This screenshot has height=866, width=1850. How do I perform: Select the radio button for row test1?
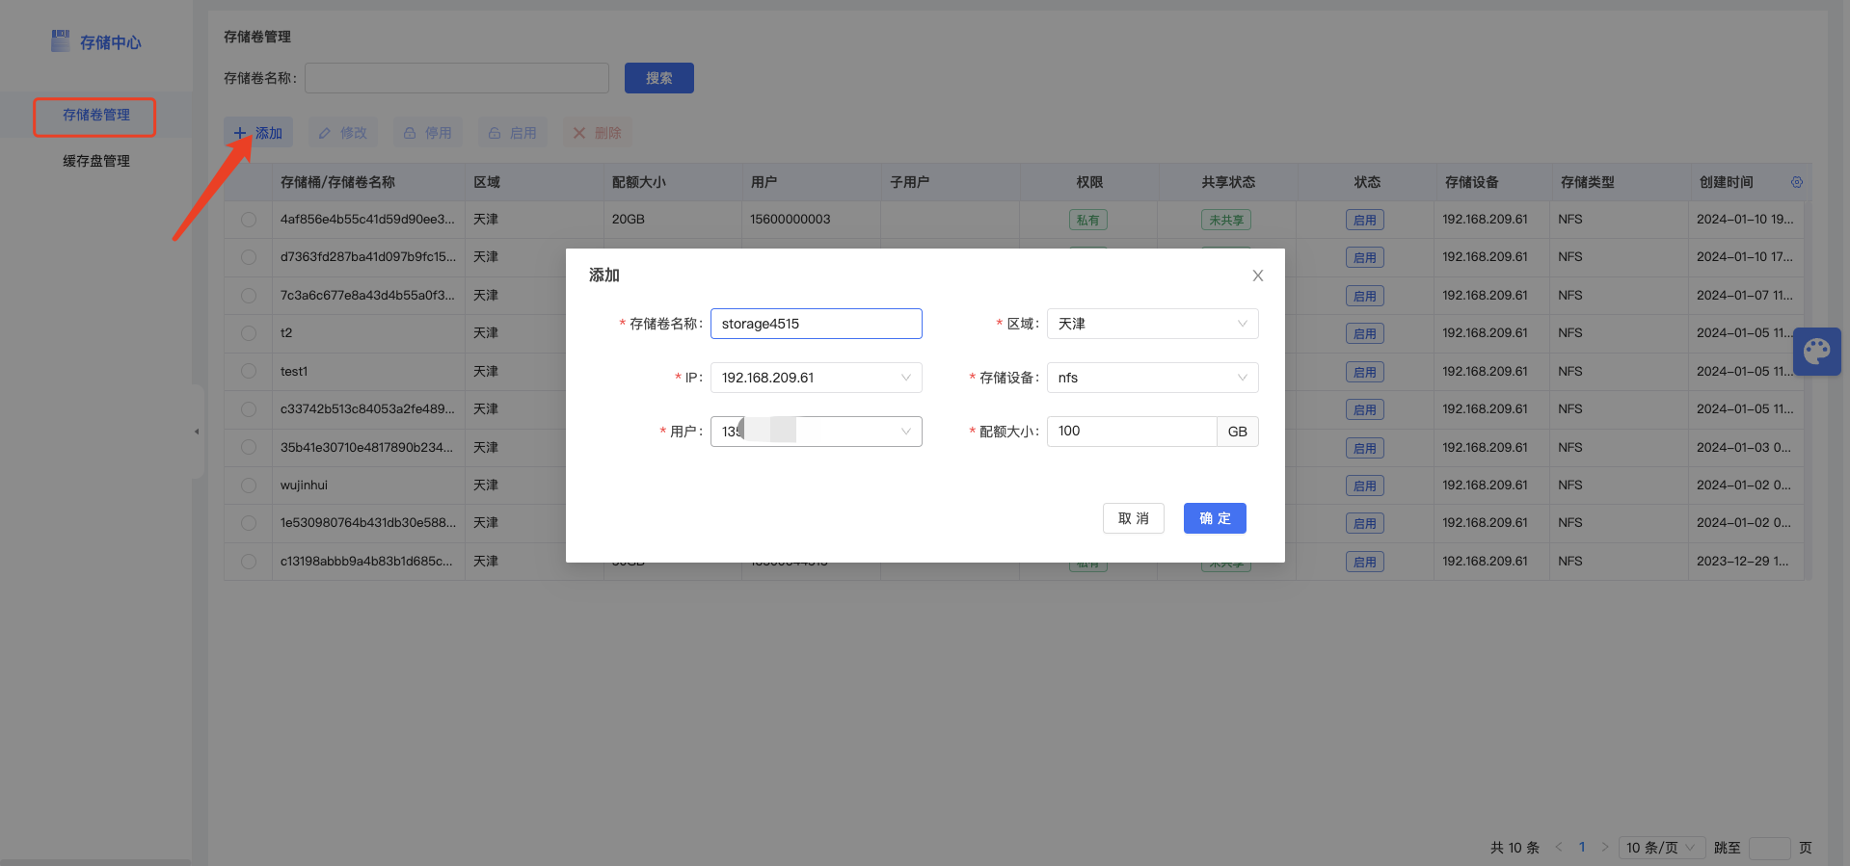249,372
